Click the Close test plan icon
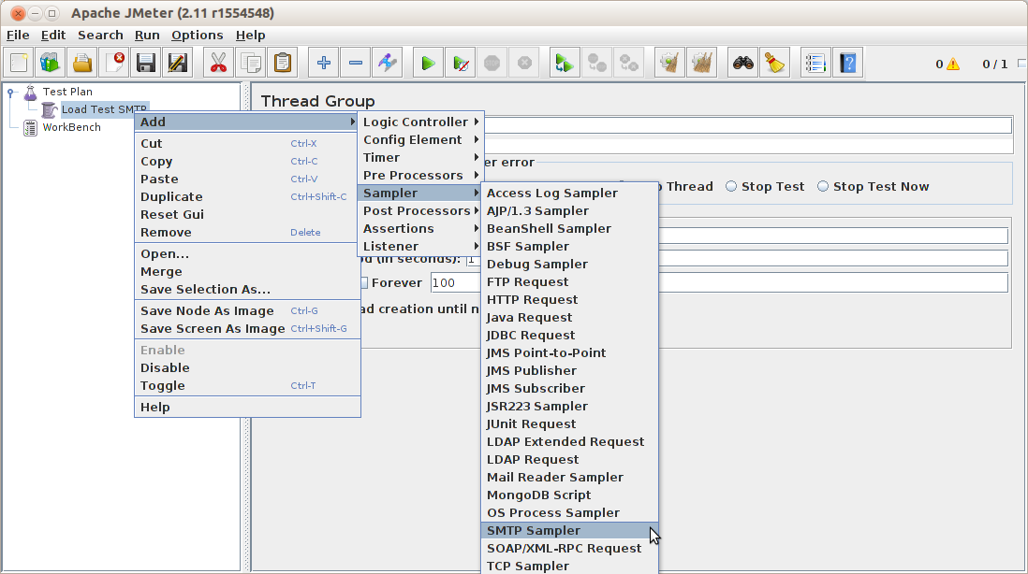 click(x=115, y=64)
